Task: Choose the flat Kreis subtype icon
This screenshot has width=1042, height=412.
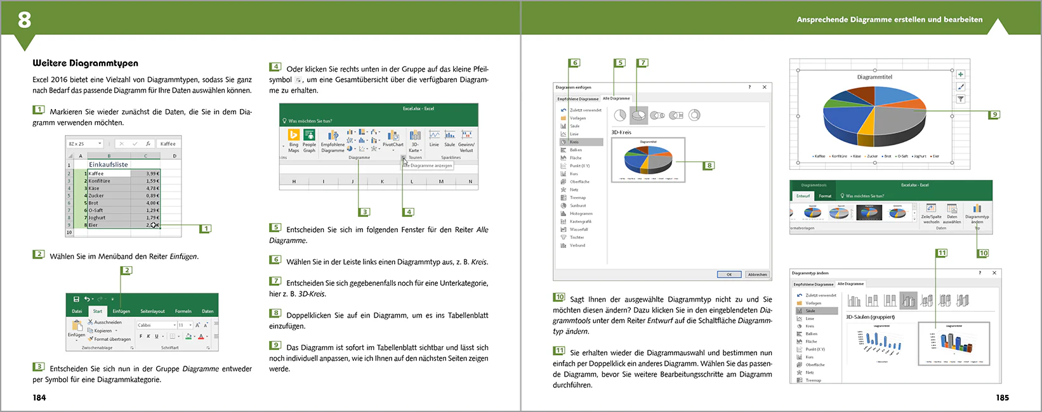Action: [620, 115]
